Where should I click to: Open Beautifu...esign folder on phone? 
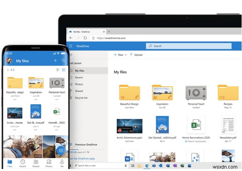pyautogui.click(x=15, y=83)
